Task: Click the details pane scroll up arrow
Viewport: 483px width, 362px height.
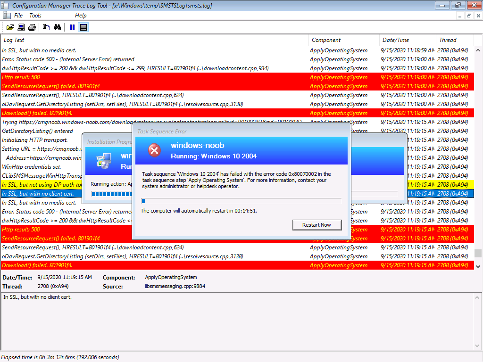Action: click(x=477, y=297)
